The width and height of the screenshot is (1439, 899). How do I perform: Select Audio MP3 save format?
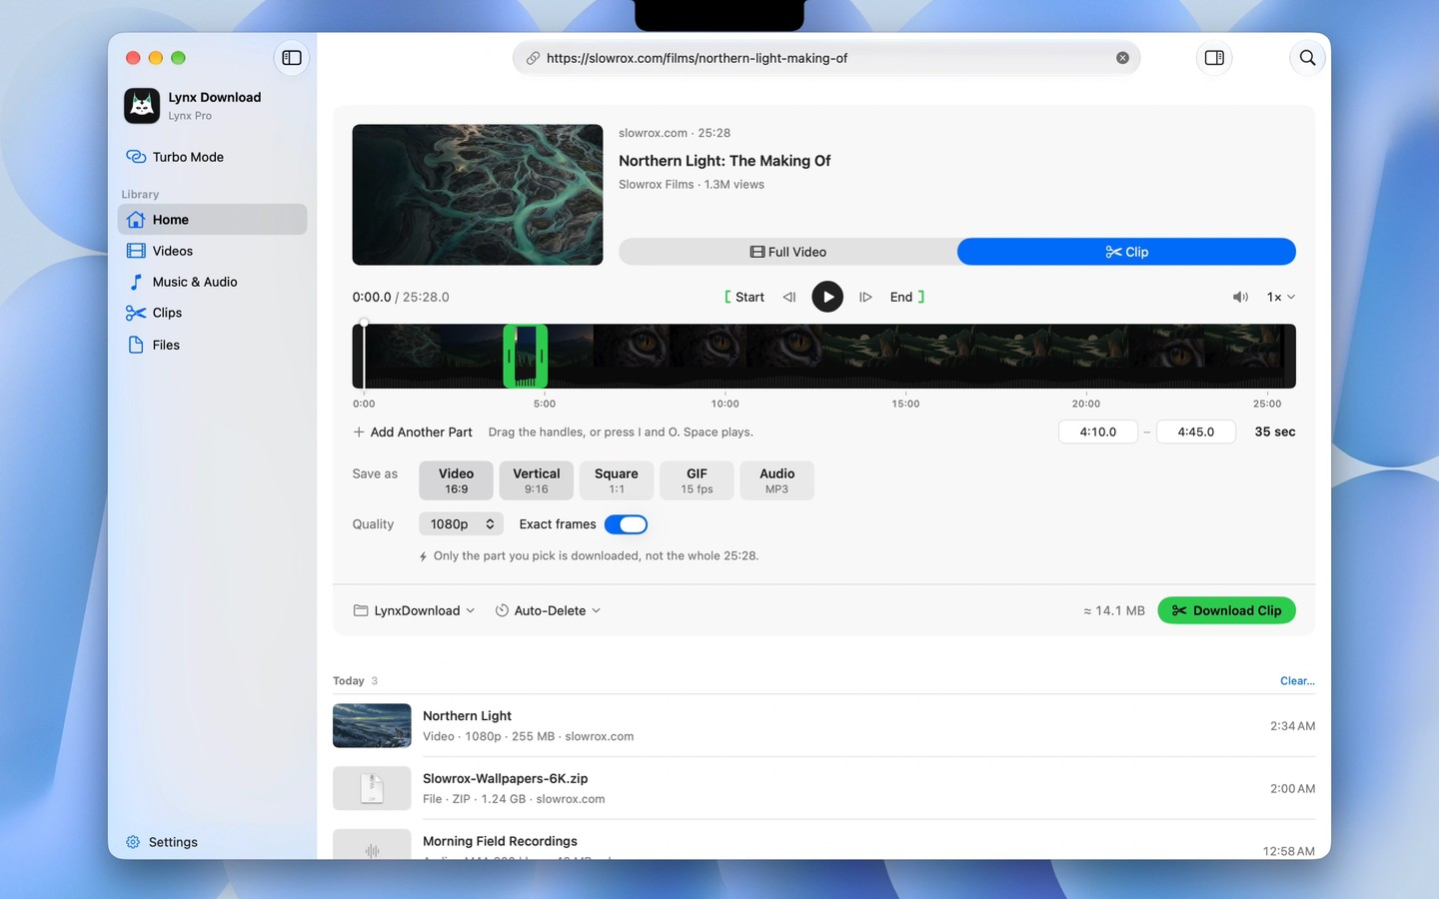776,480
